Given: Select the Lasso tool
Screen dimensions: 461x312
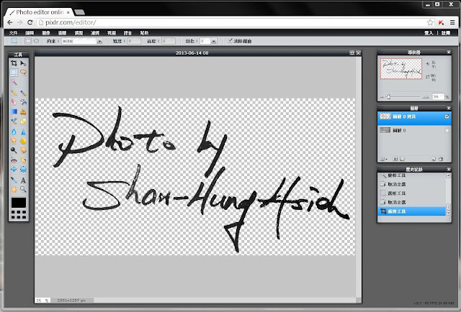Looking at the screenshot, I should [x=23, y=72].
